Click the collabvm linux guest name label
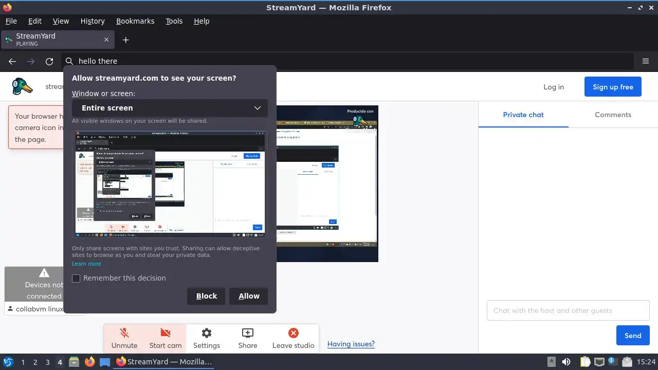 pos(40,309)
